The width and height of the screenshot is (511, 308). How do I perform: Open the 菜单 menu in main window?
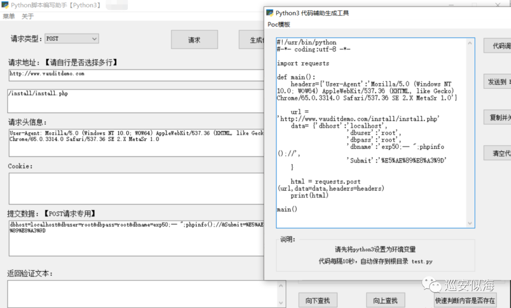click(x=9, y=16)
